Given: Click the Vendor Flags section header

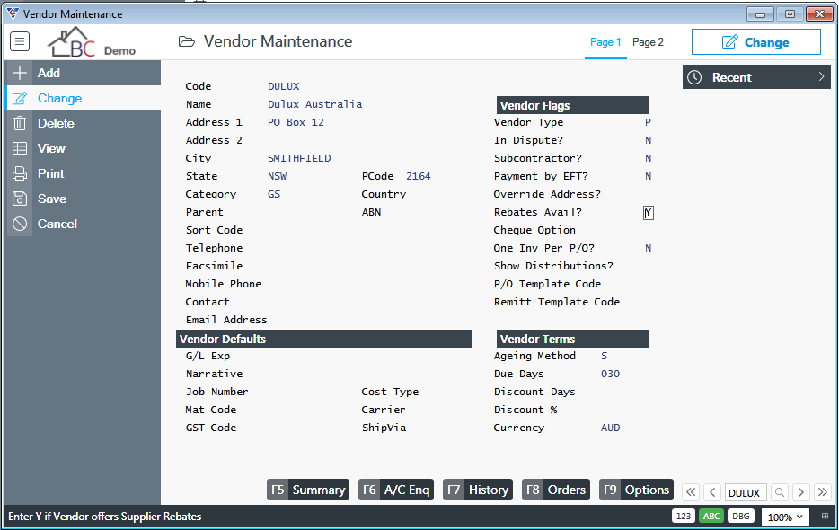Looking at the screenshot, I should 572,105.
